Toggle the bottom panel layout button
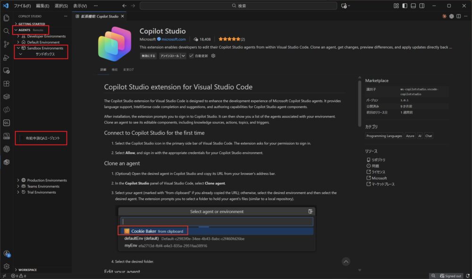 [x=413, y=6]
